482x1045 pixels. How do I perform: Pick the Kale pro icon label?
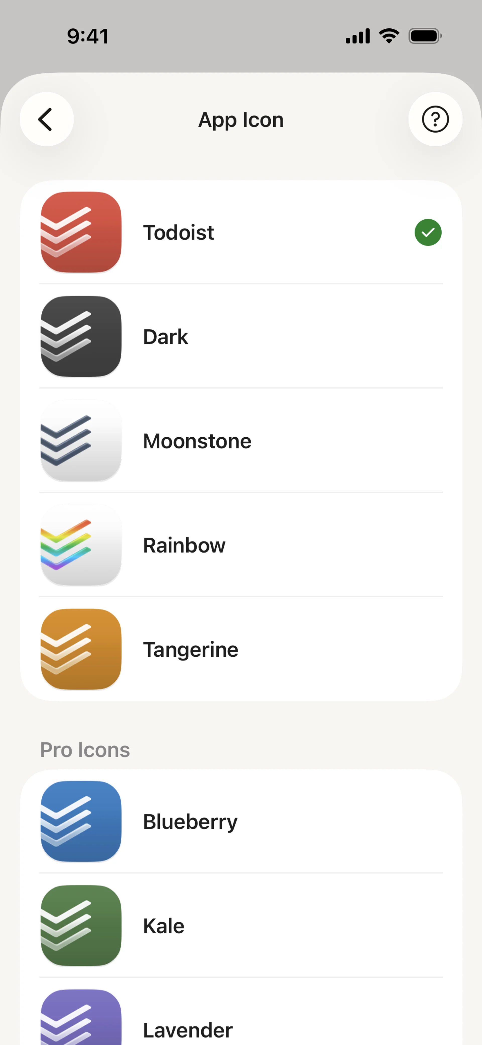point(164,926)
